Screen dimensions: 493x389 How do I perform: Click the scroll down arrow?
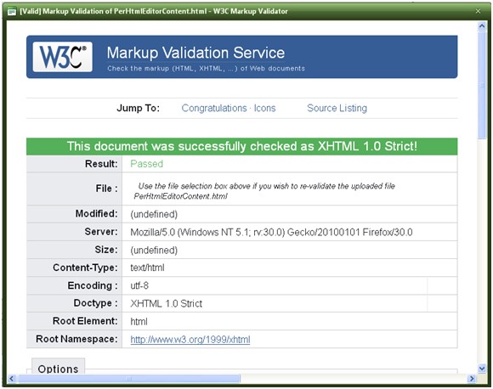click(x=482, y=369)
